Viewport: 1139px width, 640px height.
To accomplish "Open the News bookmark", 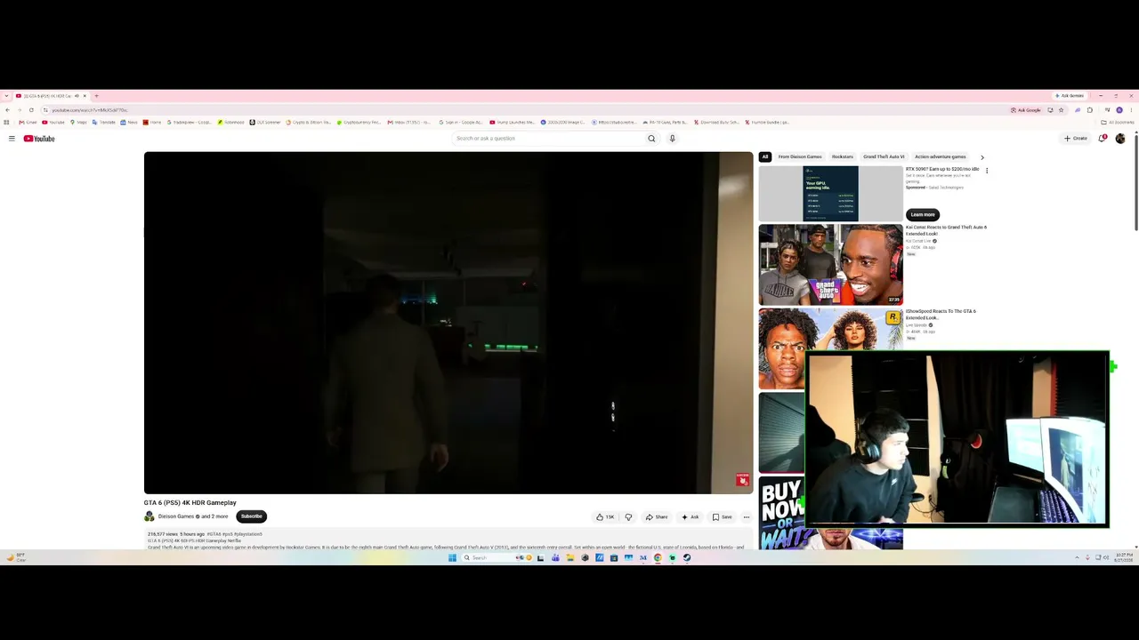I will [130, 123].
